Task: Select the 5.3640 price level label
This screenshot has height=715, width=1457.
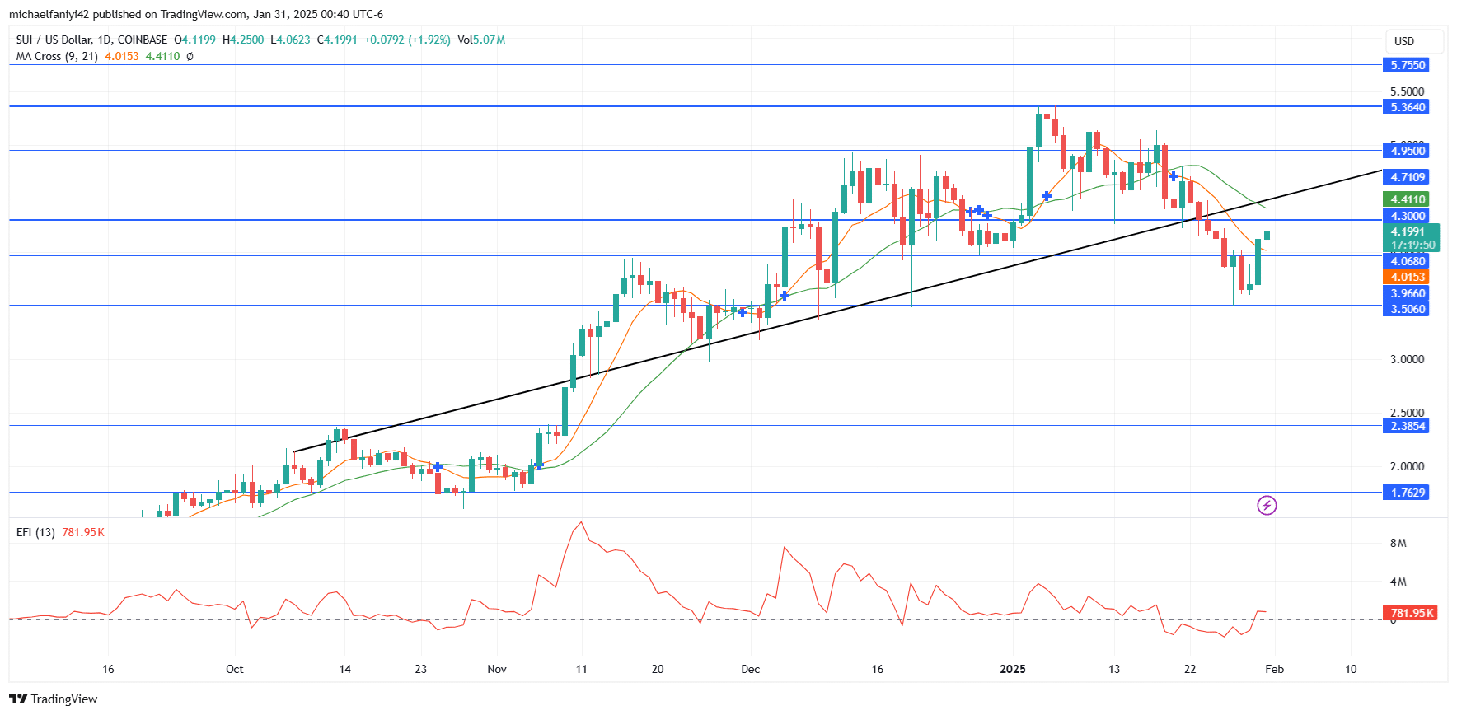Action: tap(1408, 107)
